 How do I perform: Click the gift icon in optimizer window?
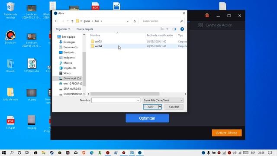tap(207, 16)
